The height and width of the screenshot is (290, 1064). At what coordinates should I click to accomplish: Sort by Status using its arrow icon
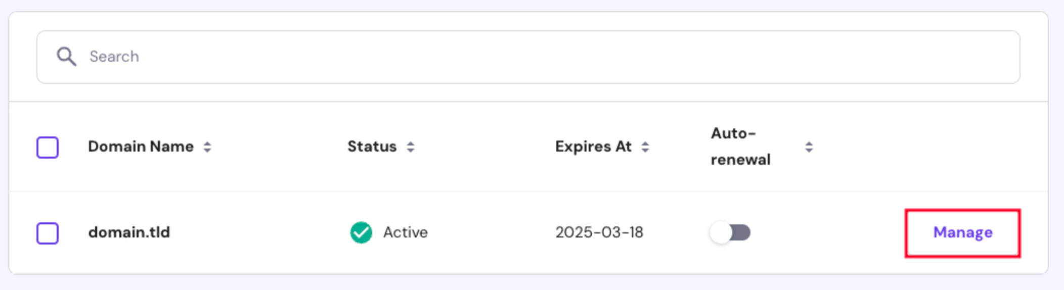(411, 147)
